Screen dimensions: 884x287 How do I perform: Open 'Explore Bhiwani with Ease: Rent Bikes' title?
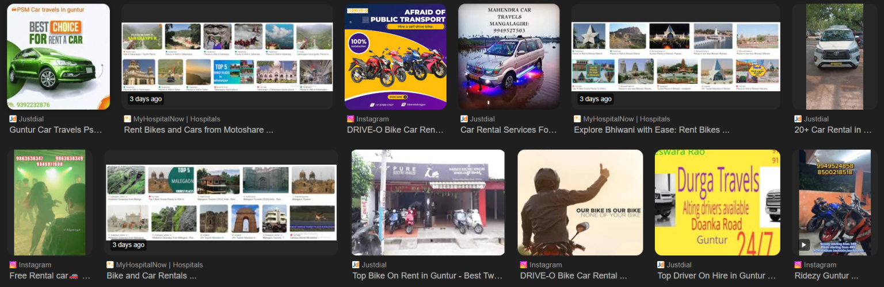(651, 130)
